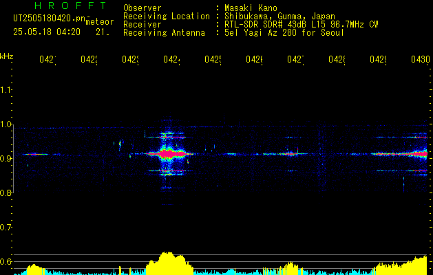Select filename UT2505180420.pn text
The width and height of the screenshot is (433, 275).
[50, 19]
